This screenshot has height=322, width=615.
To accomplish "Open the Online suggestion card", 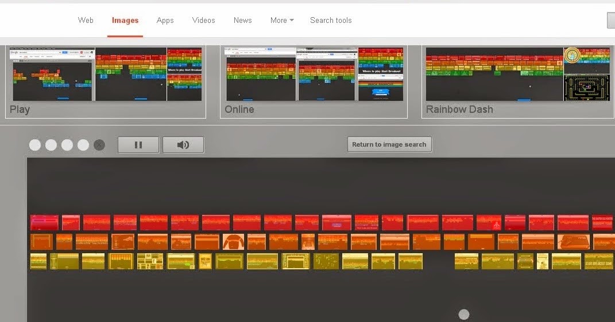I will pos(314,81).
